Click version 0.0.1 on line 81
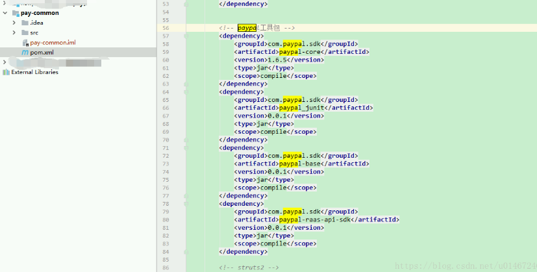Image resolution: width=537 pixels, height=272 pixels. pos(277,228)
